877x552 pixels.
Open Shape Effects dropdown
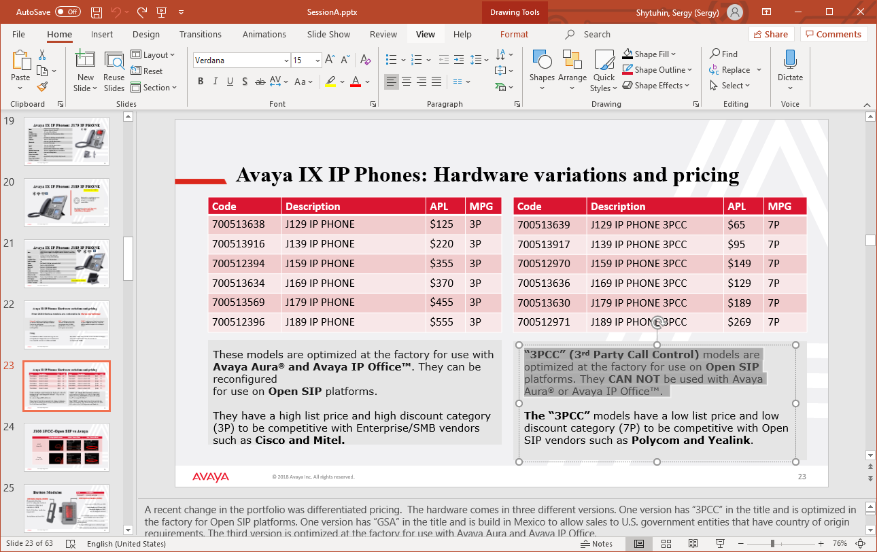(x=655, y=86)
